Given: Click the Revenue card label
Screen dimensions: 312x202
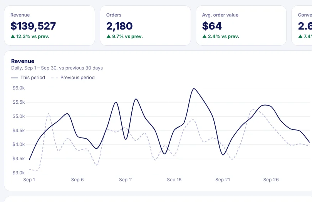Looking at the screenshot, I should 20,15.
